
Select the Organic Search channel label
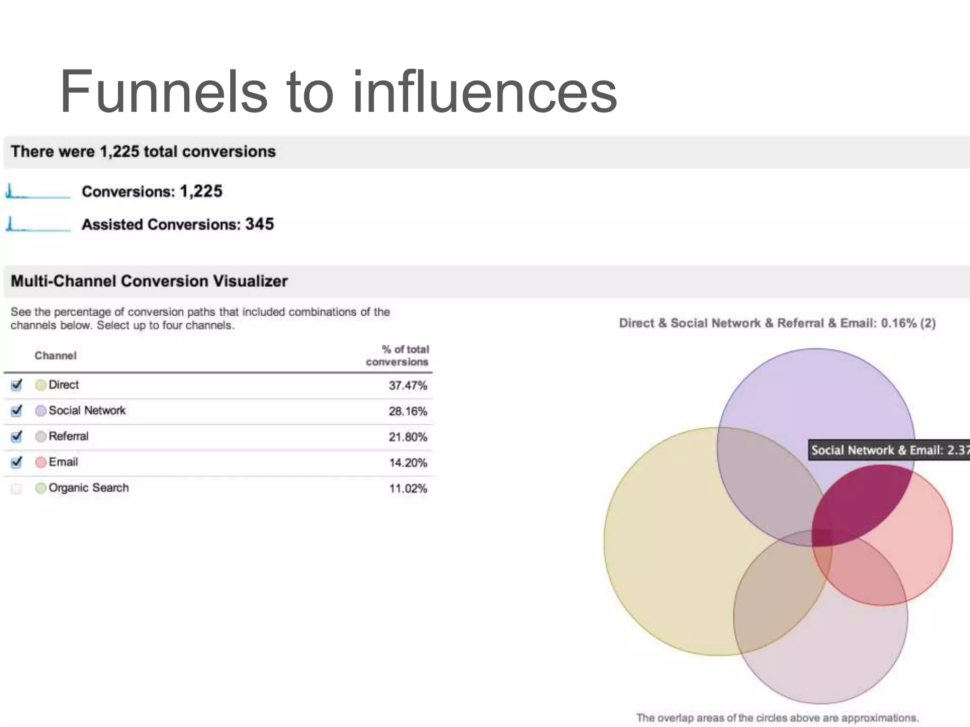click(89, 488)
